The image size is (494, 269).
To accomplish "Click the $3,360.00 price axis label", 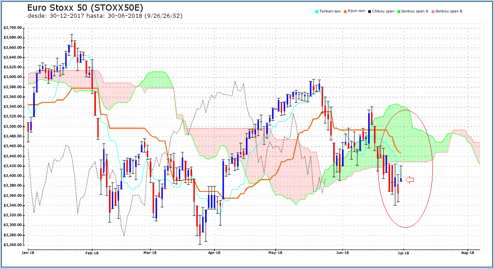I will point(12,195).
